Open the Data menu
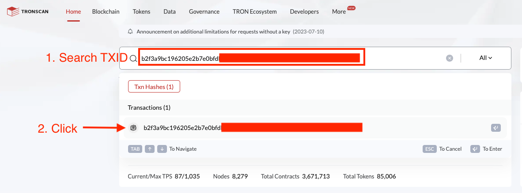The width and height of the screenshot is (522, 193). [x=170, y=11]
